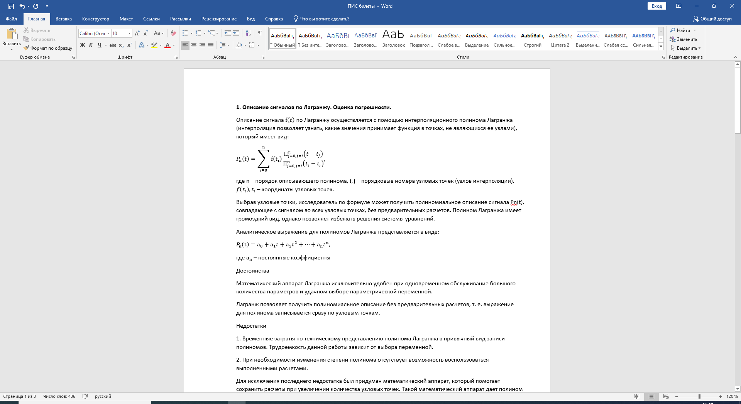This screenshot has height=404, width=741.
Task: Open Customize Quick Access Toolbar dropdown
Action: click(x=47, y=6)
